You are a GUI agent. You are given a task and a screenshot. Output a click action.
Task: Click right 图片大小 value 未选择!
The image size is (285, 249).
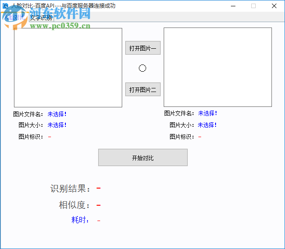point(207,125)
